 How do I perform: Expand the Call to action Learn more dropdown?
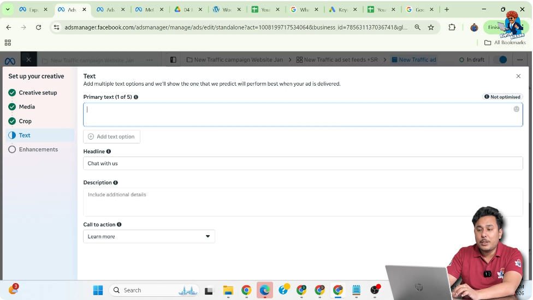click(x=149, y=237)
